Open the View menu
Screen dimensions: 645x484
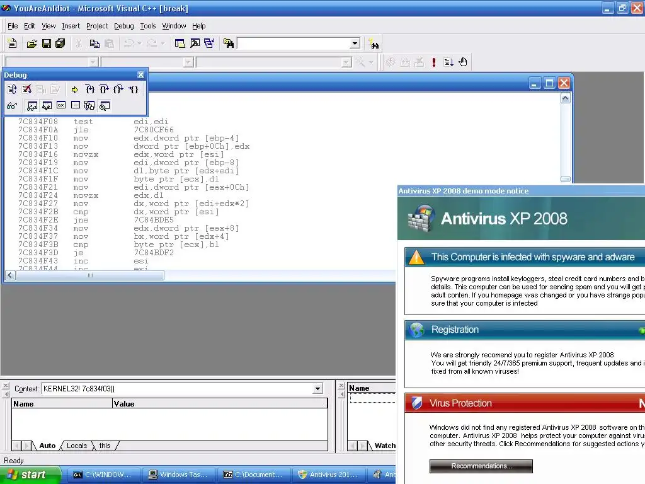click(49, 26)
